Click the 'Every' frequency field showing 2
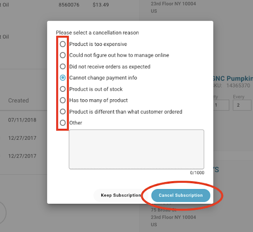The width and height of the screenshot is (253, 232). (242, 105)
